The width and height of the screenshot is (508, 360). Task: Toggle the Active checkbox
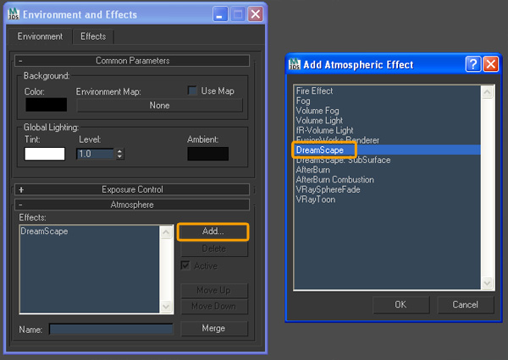[185, 265]
